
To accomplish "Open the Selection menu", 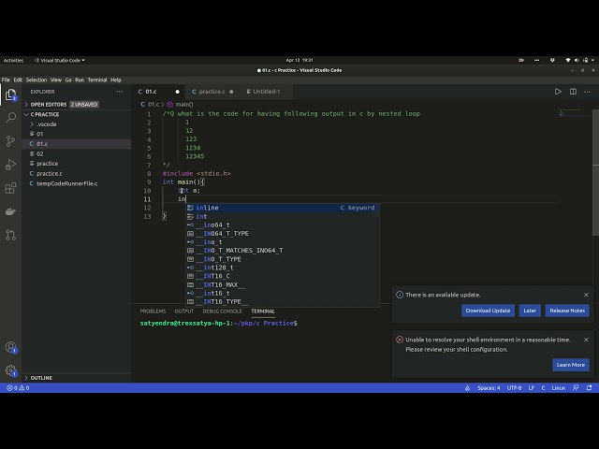I will [x=37, y=80].
